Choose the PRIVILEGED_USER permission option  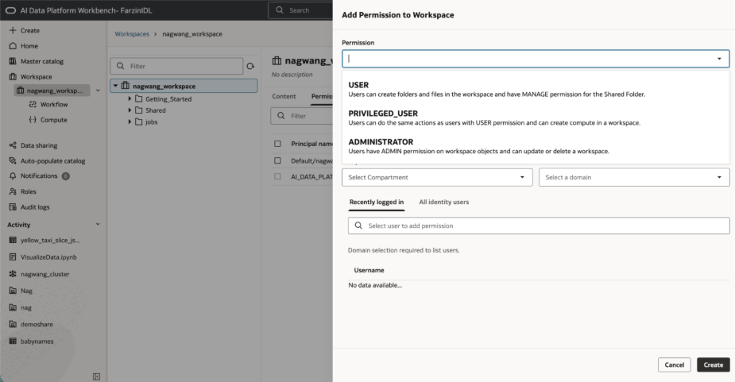536,118
